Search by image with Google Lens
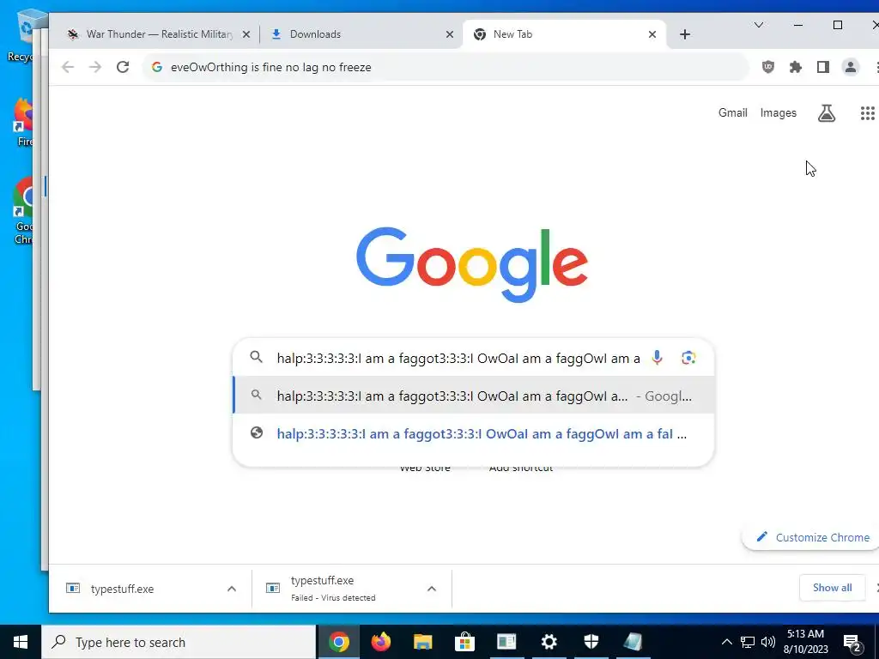 pyautogui.click(x=688, y=358)
